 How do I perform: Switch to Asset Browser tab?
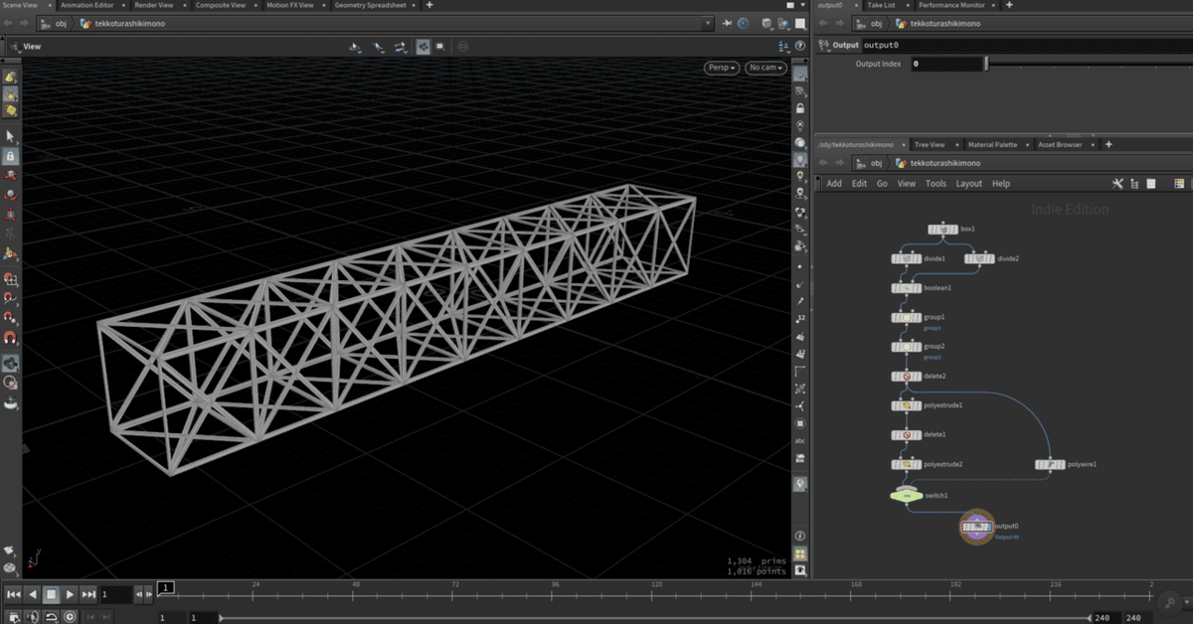pyautogui.click(x=1060, y=144)
